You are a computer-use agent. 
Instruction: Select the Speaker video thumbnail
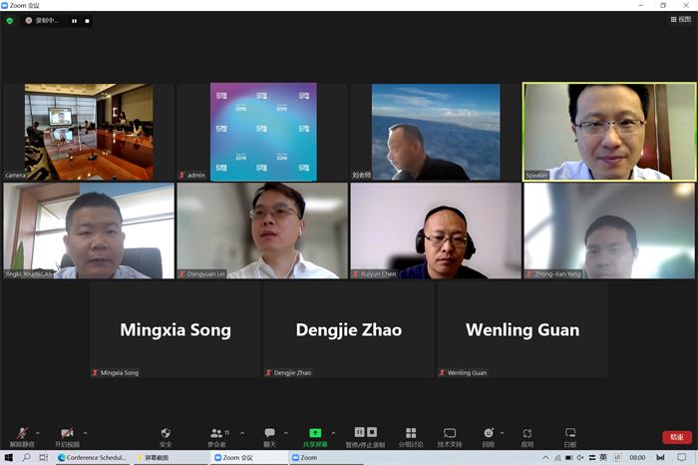point(596,132)
